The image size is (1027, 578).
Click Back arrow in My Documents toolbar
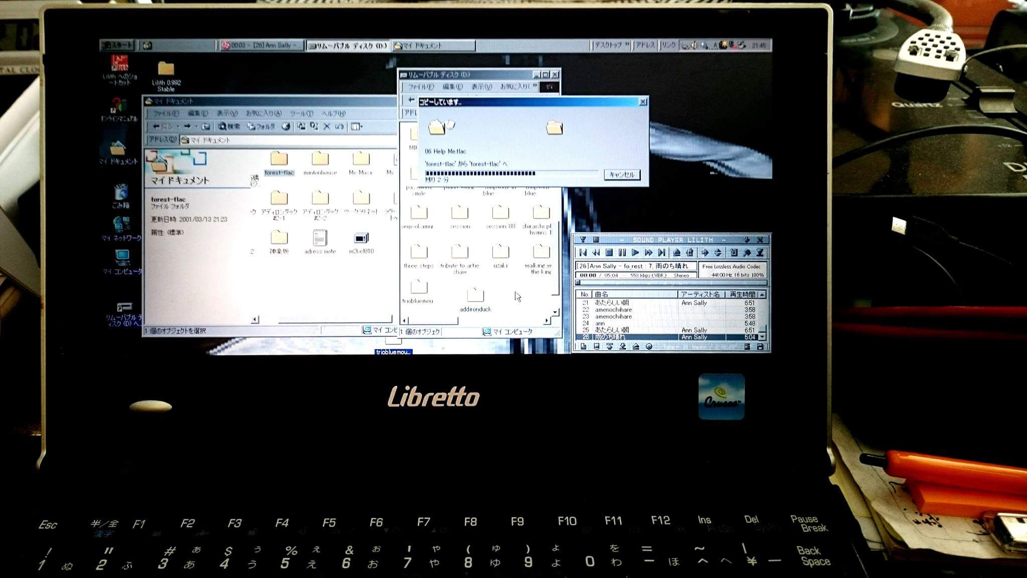[162, 126]
